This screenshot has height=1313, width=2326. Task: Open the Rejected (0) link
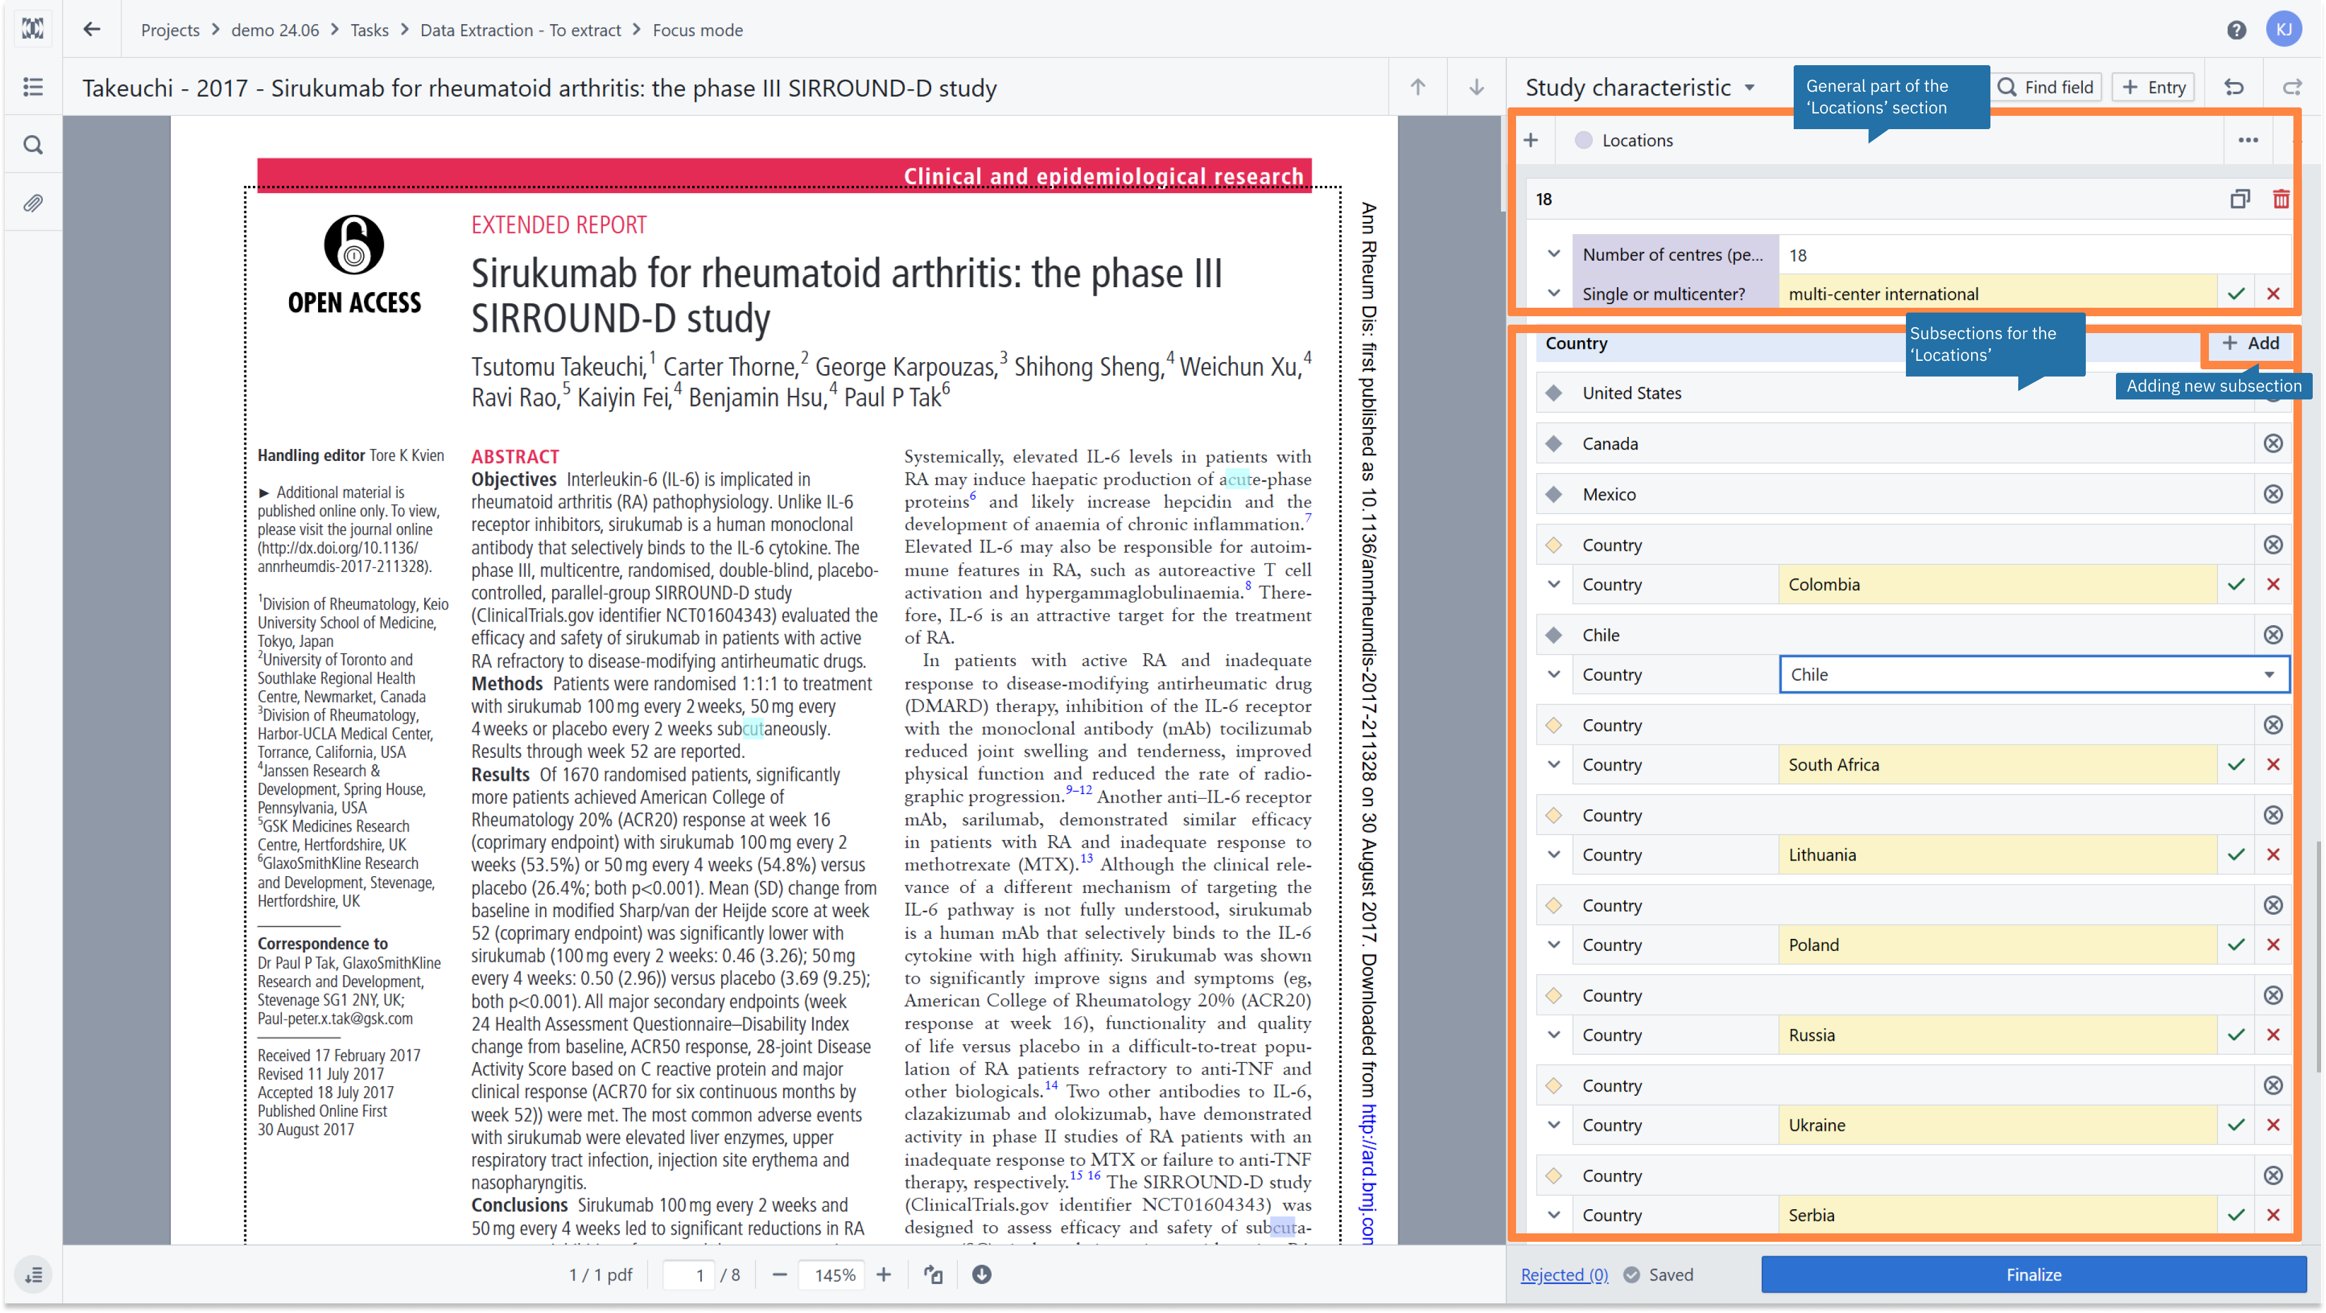coord(1564,1274)
